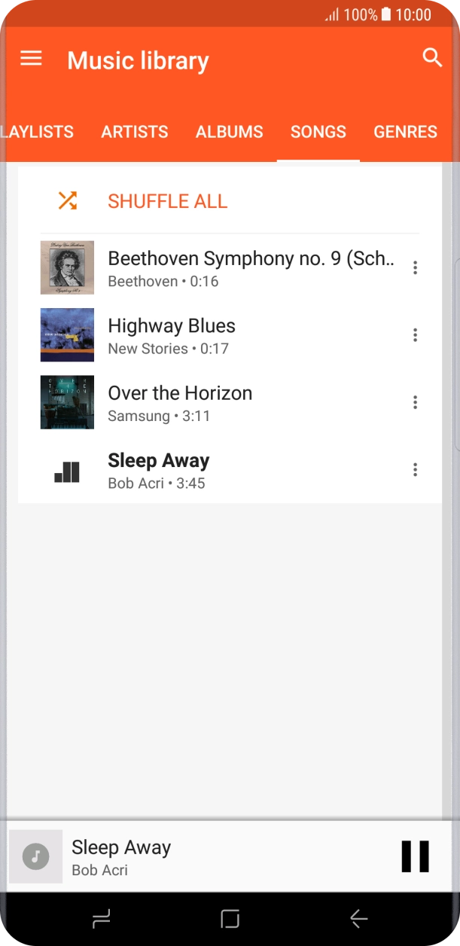
Task: Open options menu for Beethoven Symphony no. 9
Action: pos(415,267)
